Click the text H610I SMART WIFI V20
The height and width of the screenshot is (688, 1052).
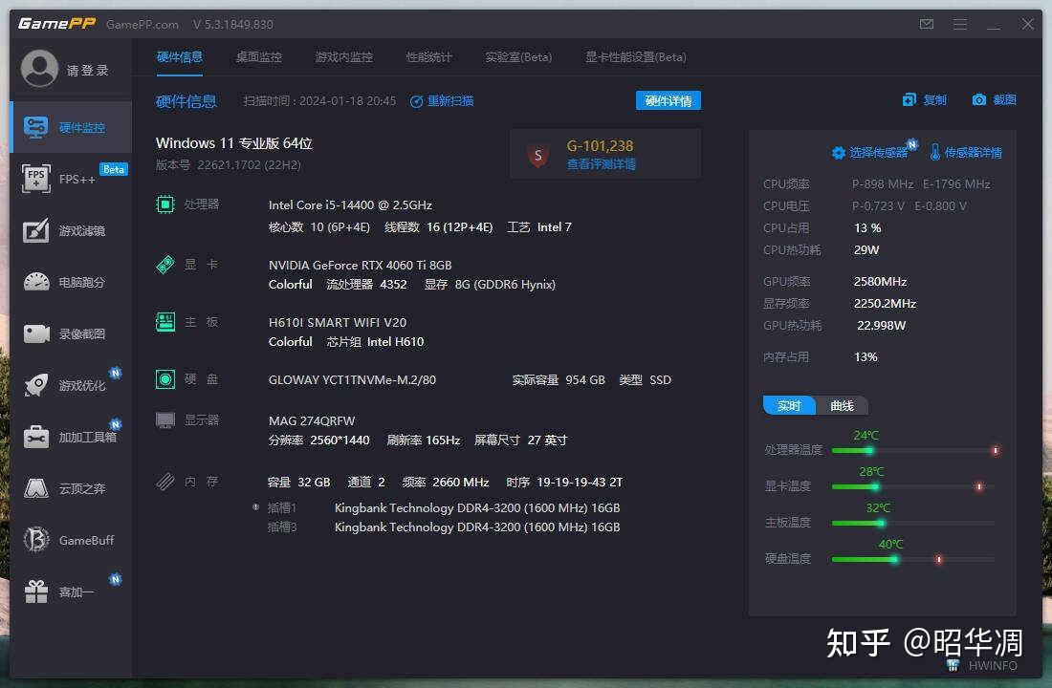pyautogui.click(x=338, y=323)
